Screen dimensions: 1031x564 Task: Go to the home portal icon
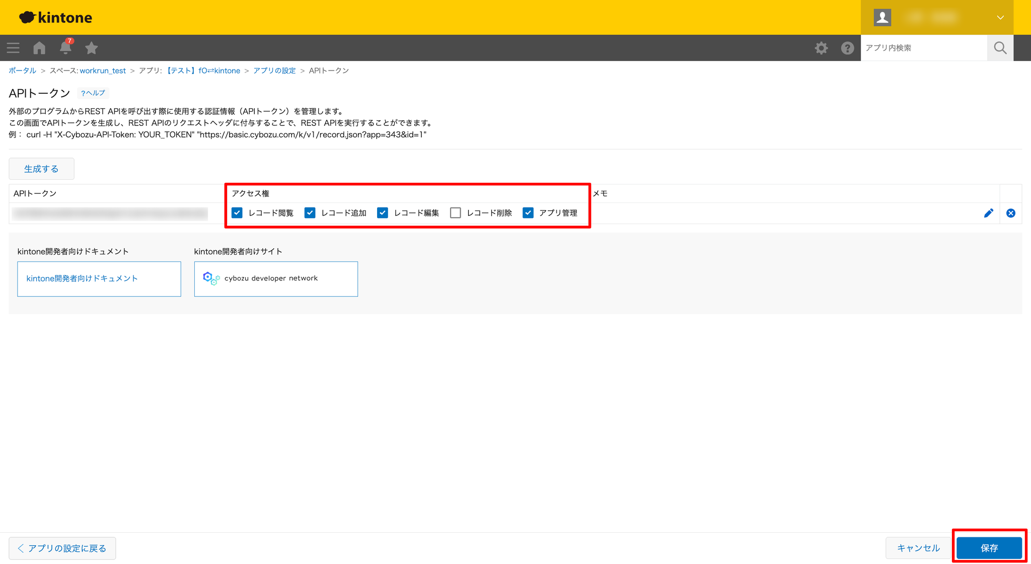pos(39,48)
